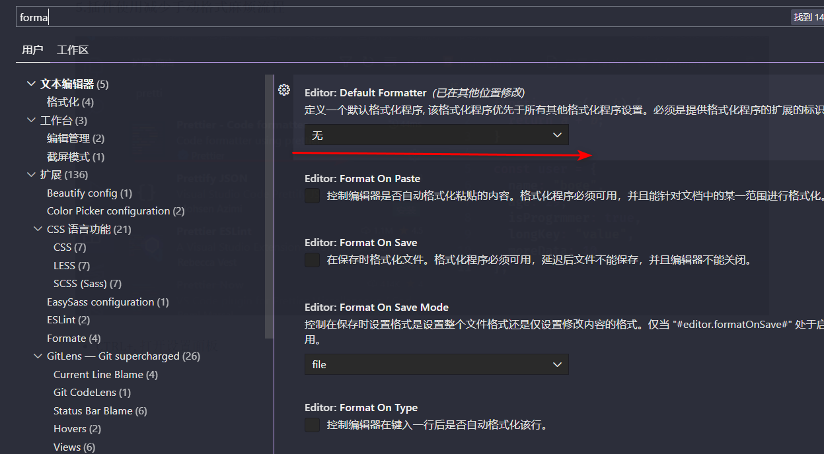Collapse the 工作台 tree section
This screenshot has height=454, width=824.
click(31, 120)
